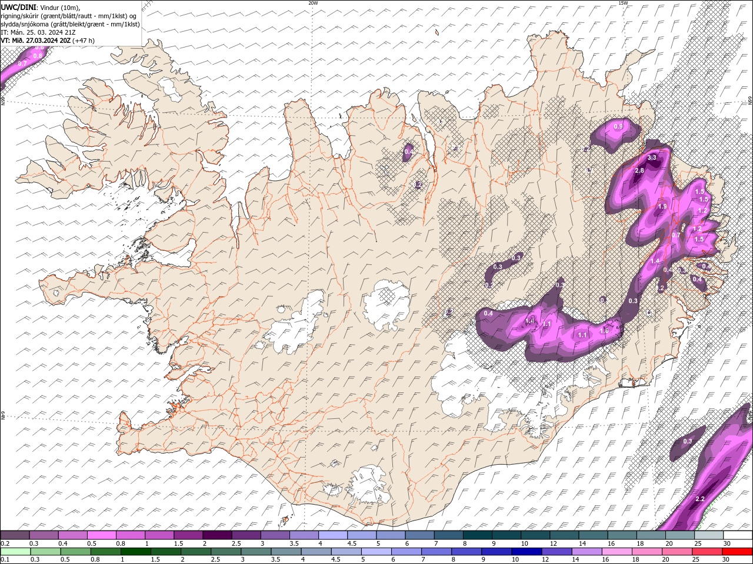
Task: Select the deep blue rain swatch starting at 10
Action: coord(527,551)
